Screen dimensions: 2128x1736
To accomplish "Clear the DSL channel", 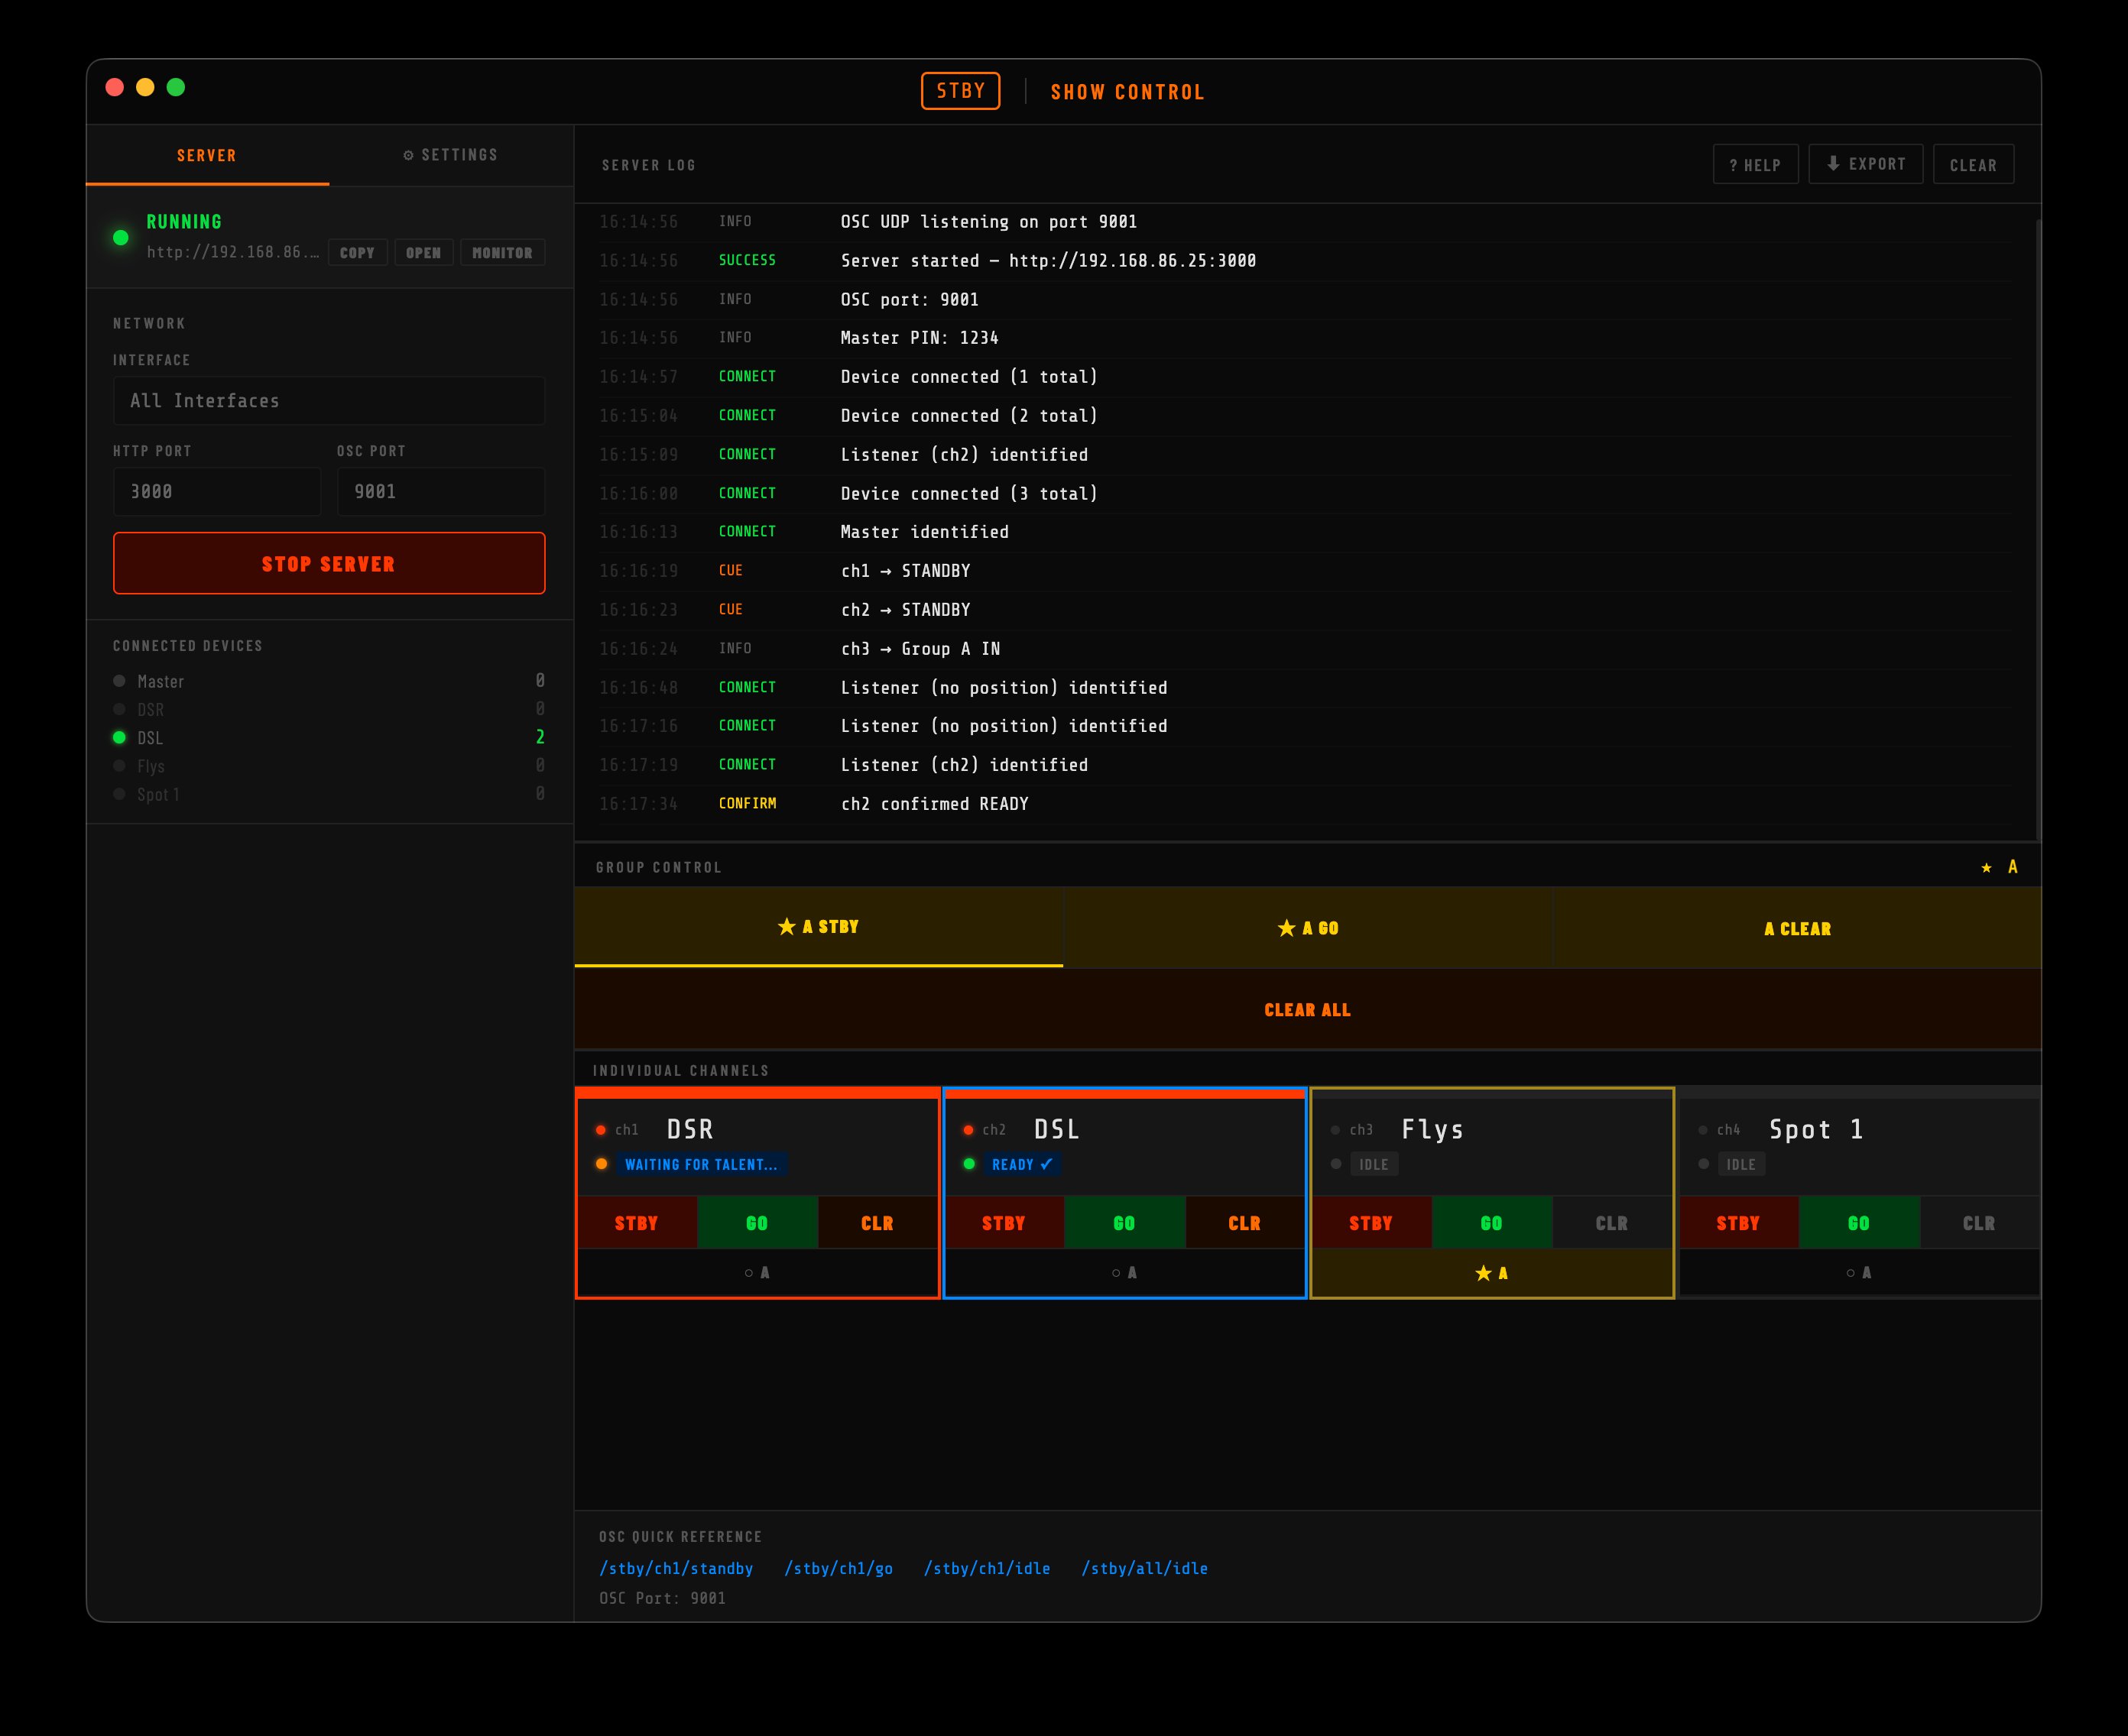I will coord(1244,1222).
